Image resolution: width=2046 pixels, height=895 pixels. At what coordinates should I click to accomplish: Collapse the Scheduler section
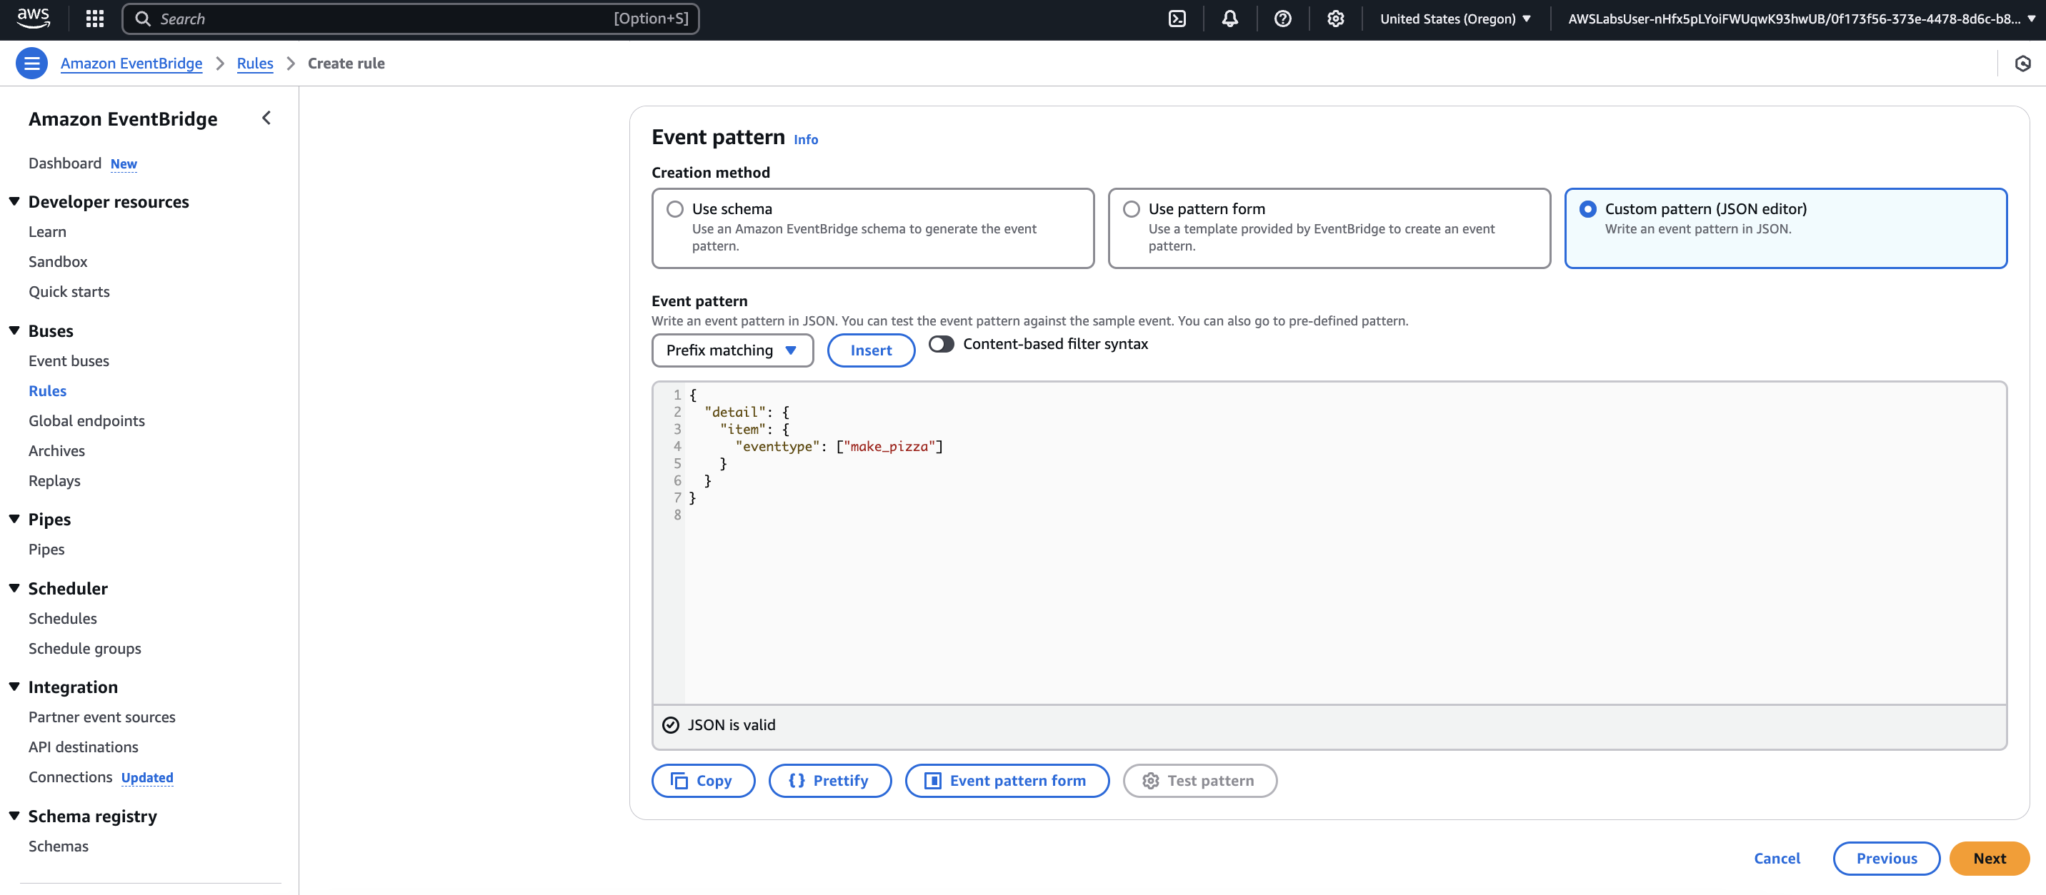coord(14,588)
